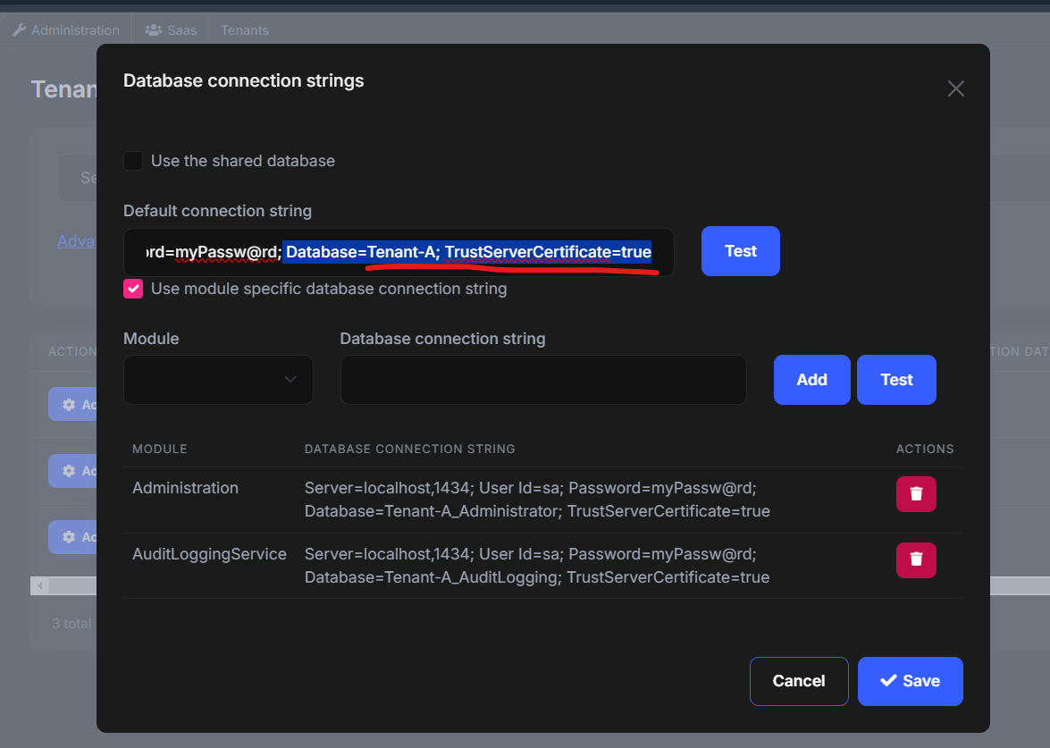Open the Tenants breadcrumb item

(x=245, y=30)
